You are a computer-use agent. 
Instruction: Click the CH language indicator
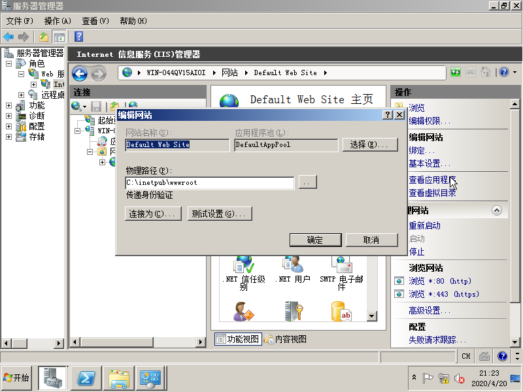465,356
